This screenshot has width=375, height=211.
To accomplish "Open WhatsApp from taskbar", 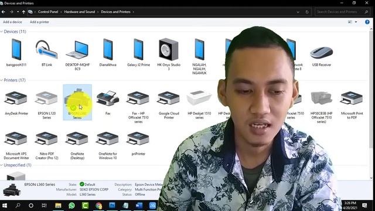I will click(x=71, y=206).
